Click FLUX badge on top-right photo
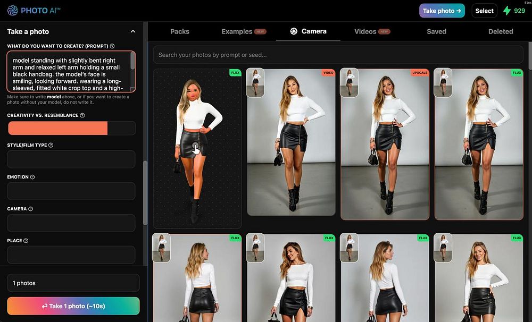 (517, 73)
